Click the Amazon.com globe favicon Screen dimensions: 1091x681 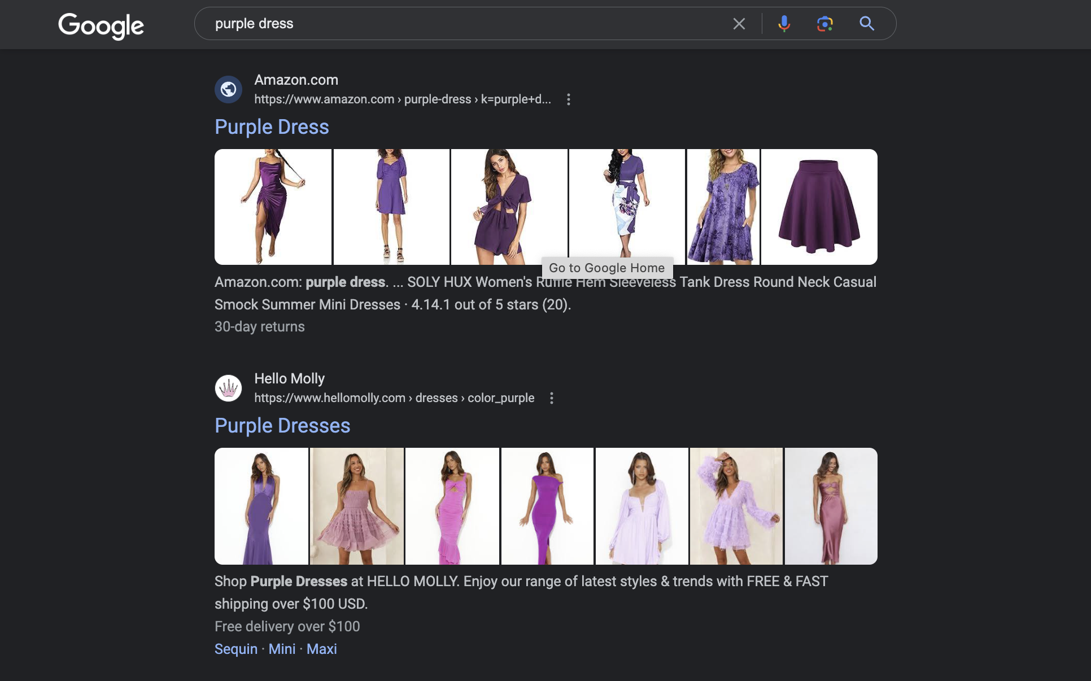(228, 89)
